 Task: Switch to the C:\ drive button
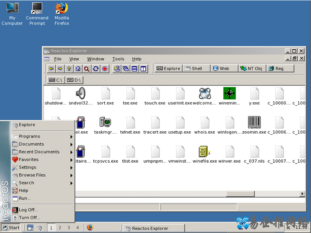click(x=56, y=80)
